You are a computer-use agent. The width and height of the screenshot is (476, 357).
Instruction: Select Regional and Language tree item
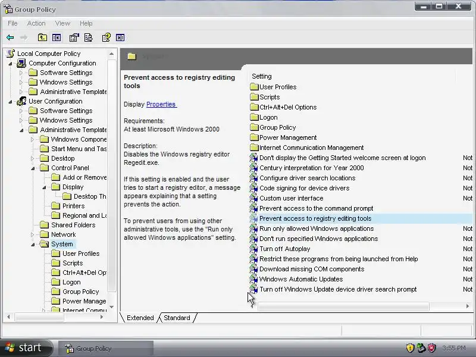coord(84,215)
